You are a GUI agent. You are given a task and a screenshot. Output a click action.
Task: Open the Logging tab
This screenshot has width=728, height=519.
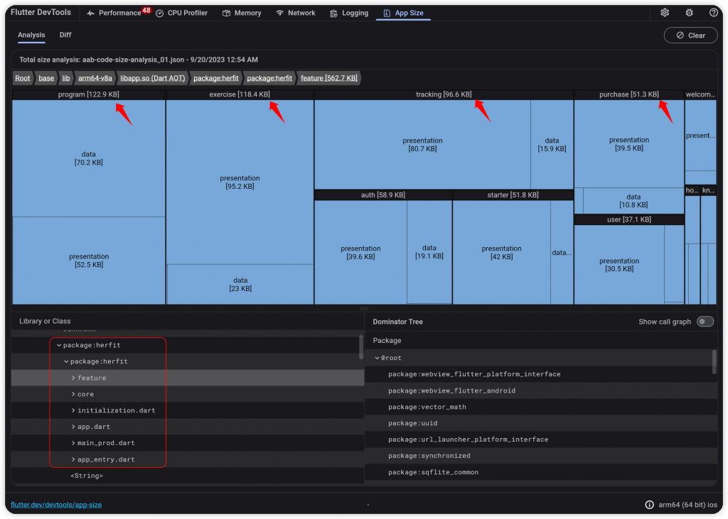click(349, 13)
